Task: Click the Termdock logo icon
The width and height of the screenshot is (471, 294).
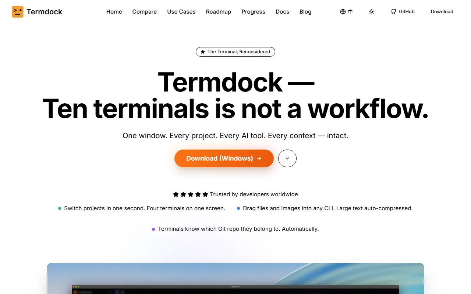Action: tap(18, 12)
